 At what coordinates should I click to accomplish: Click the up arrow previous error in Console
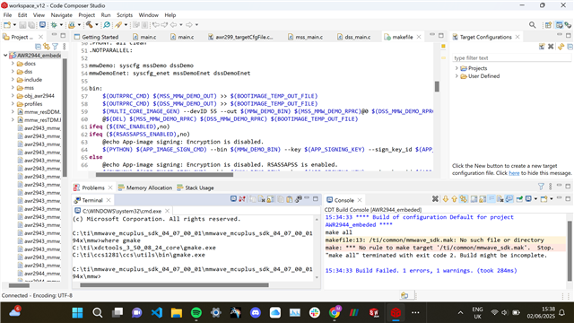(455, 199)
